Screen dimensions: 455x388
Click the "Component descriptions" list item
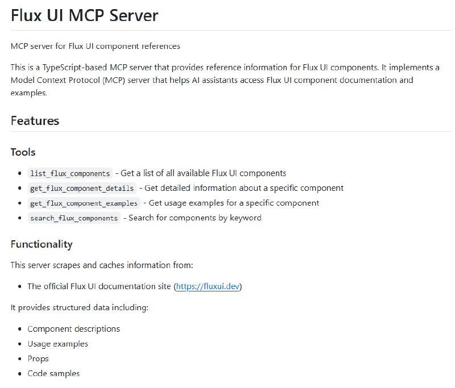pos(73,329)
